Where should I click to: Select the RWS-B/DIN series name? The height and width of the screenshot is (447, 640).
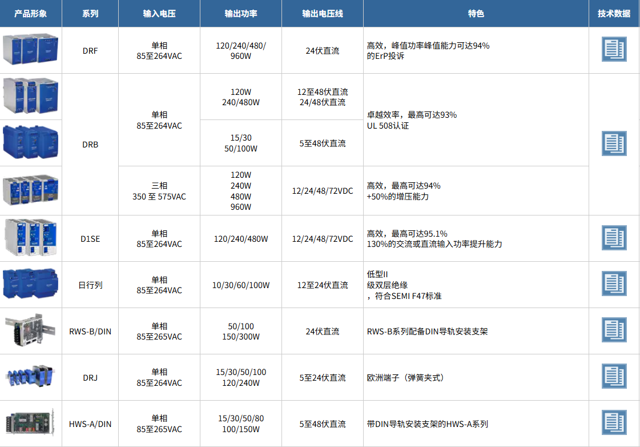[x=90, y=332]
